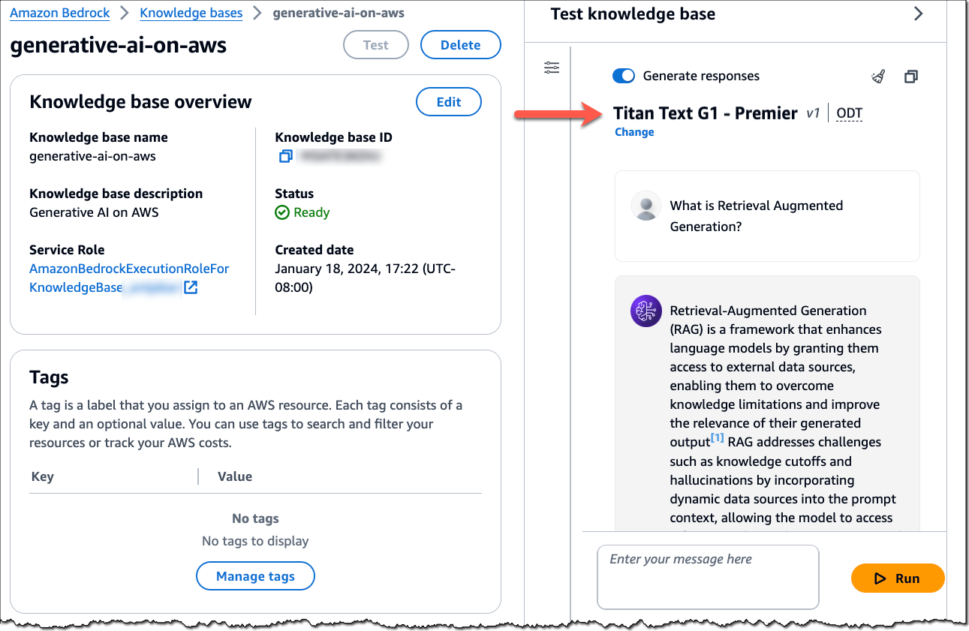Focus the Enter your message here field
Screen dimensions: 969x631
pos(708,577)
